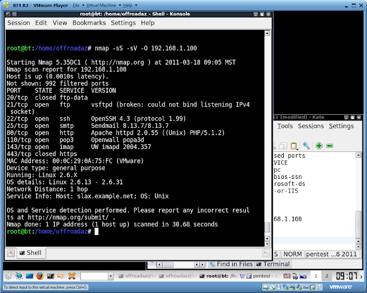
Task: Click the Konsole scrollbar bottom down arrow
Action: tap(267, 244)
